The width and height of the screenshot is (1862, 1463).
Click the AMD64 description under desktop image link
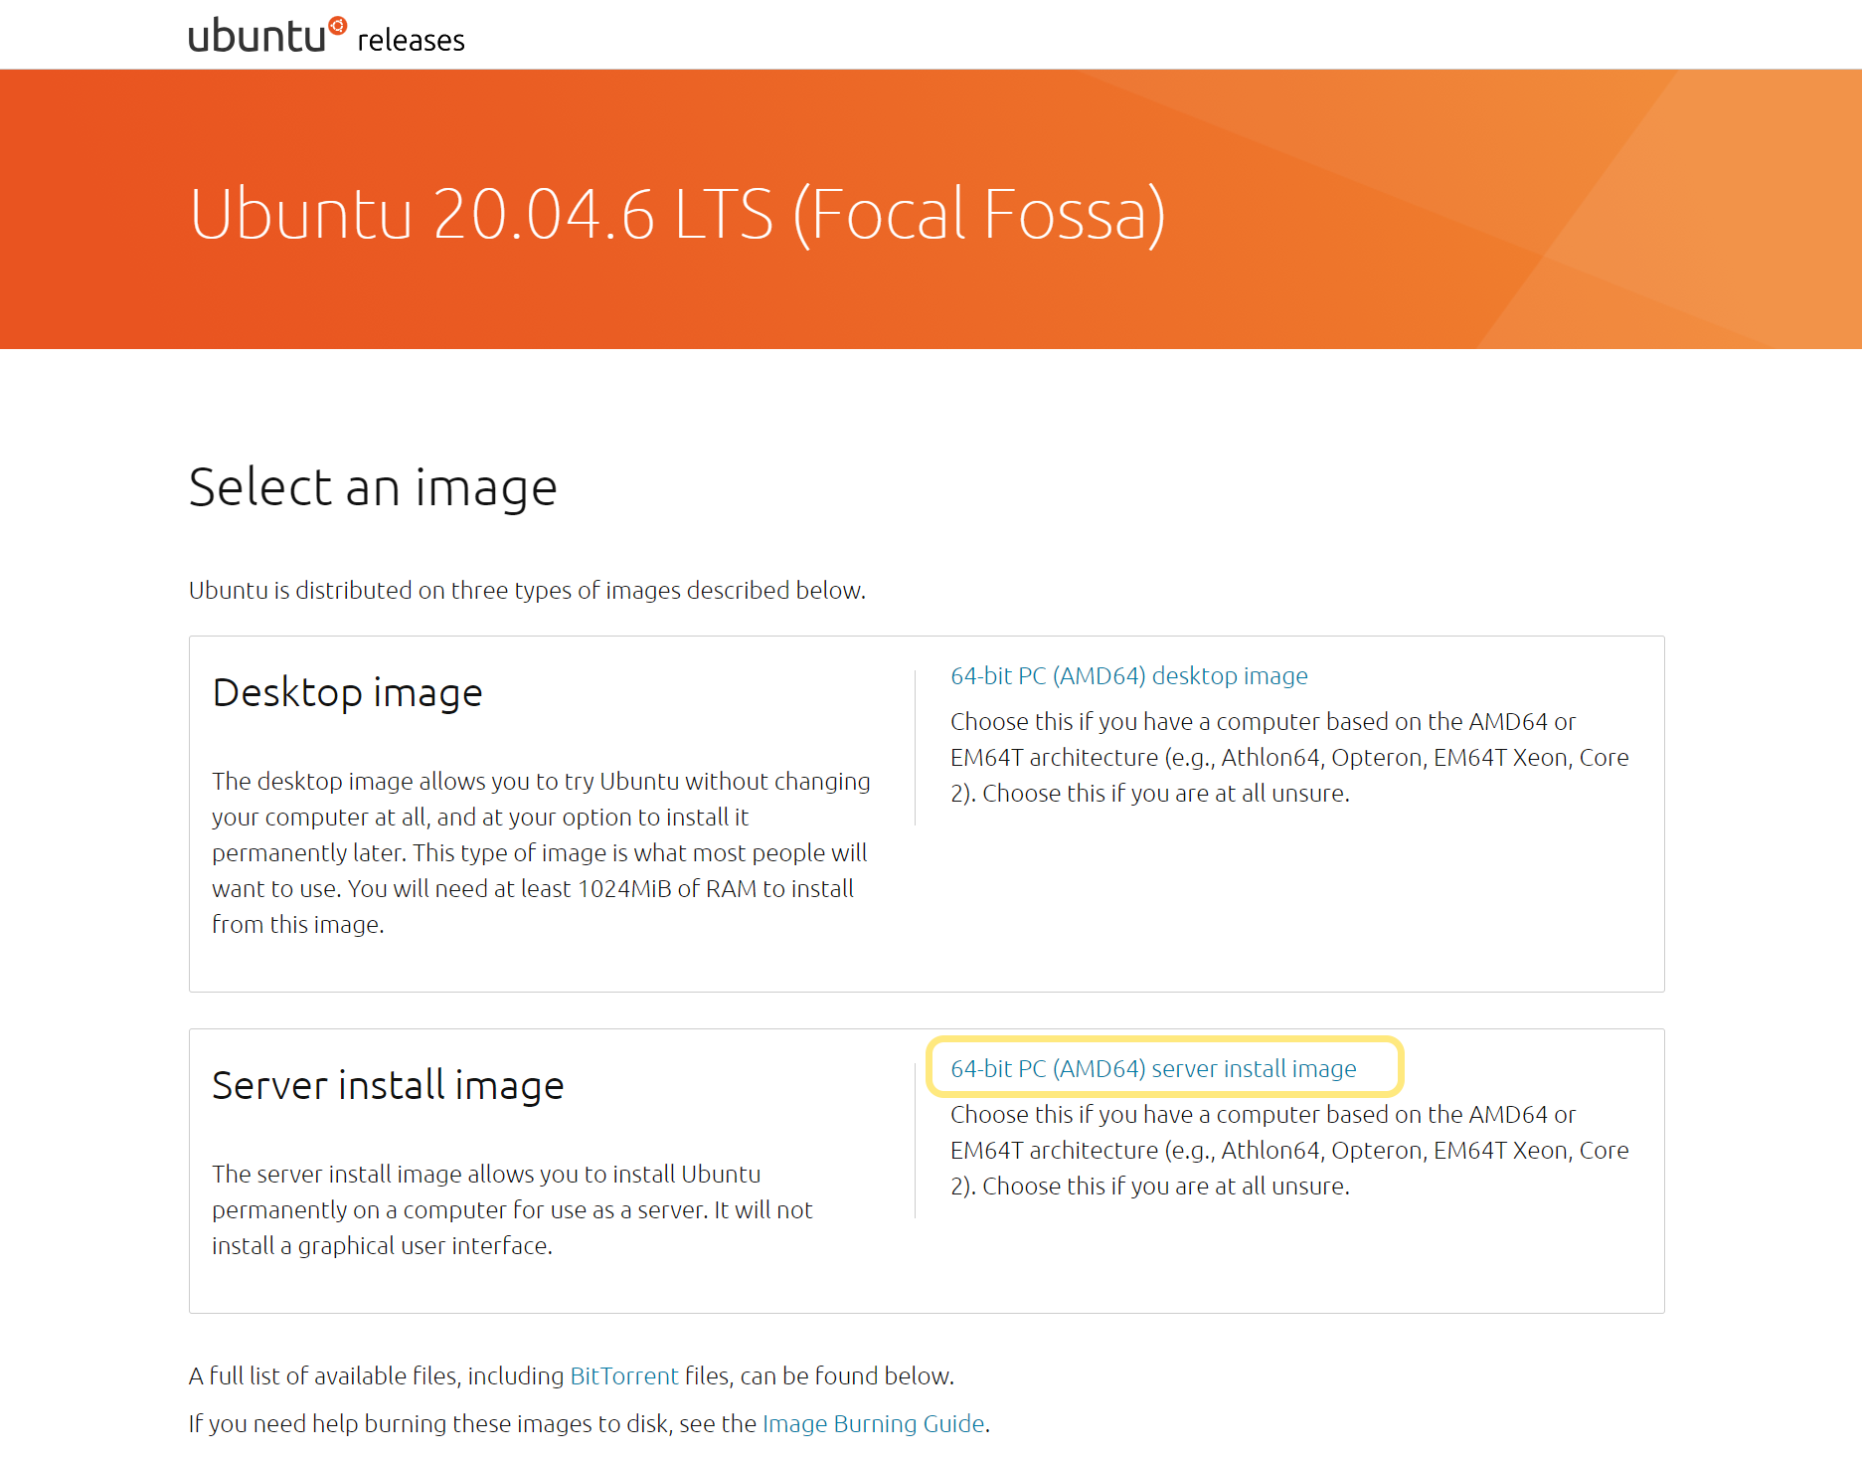tap(1289, 758)
